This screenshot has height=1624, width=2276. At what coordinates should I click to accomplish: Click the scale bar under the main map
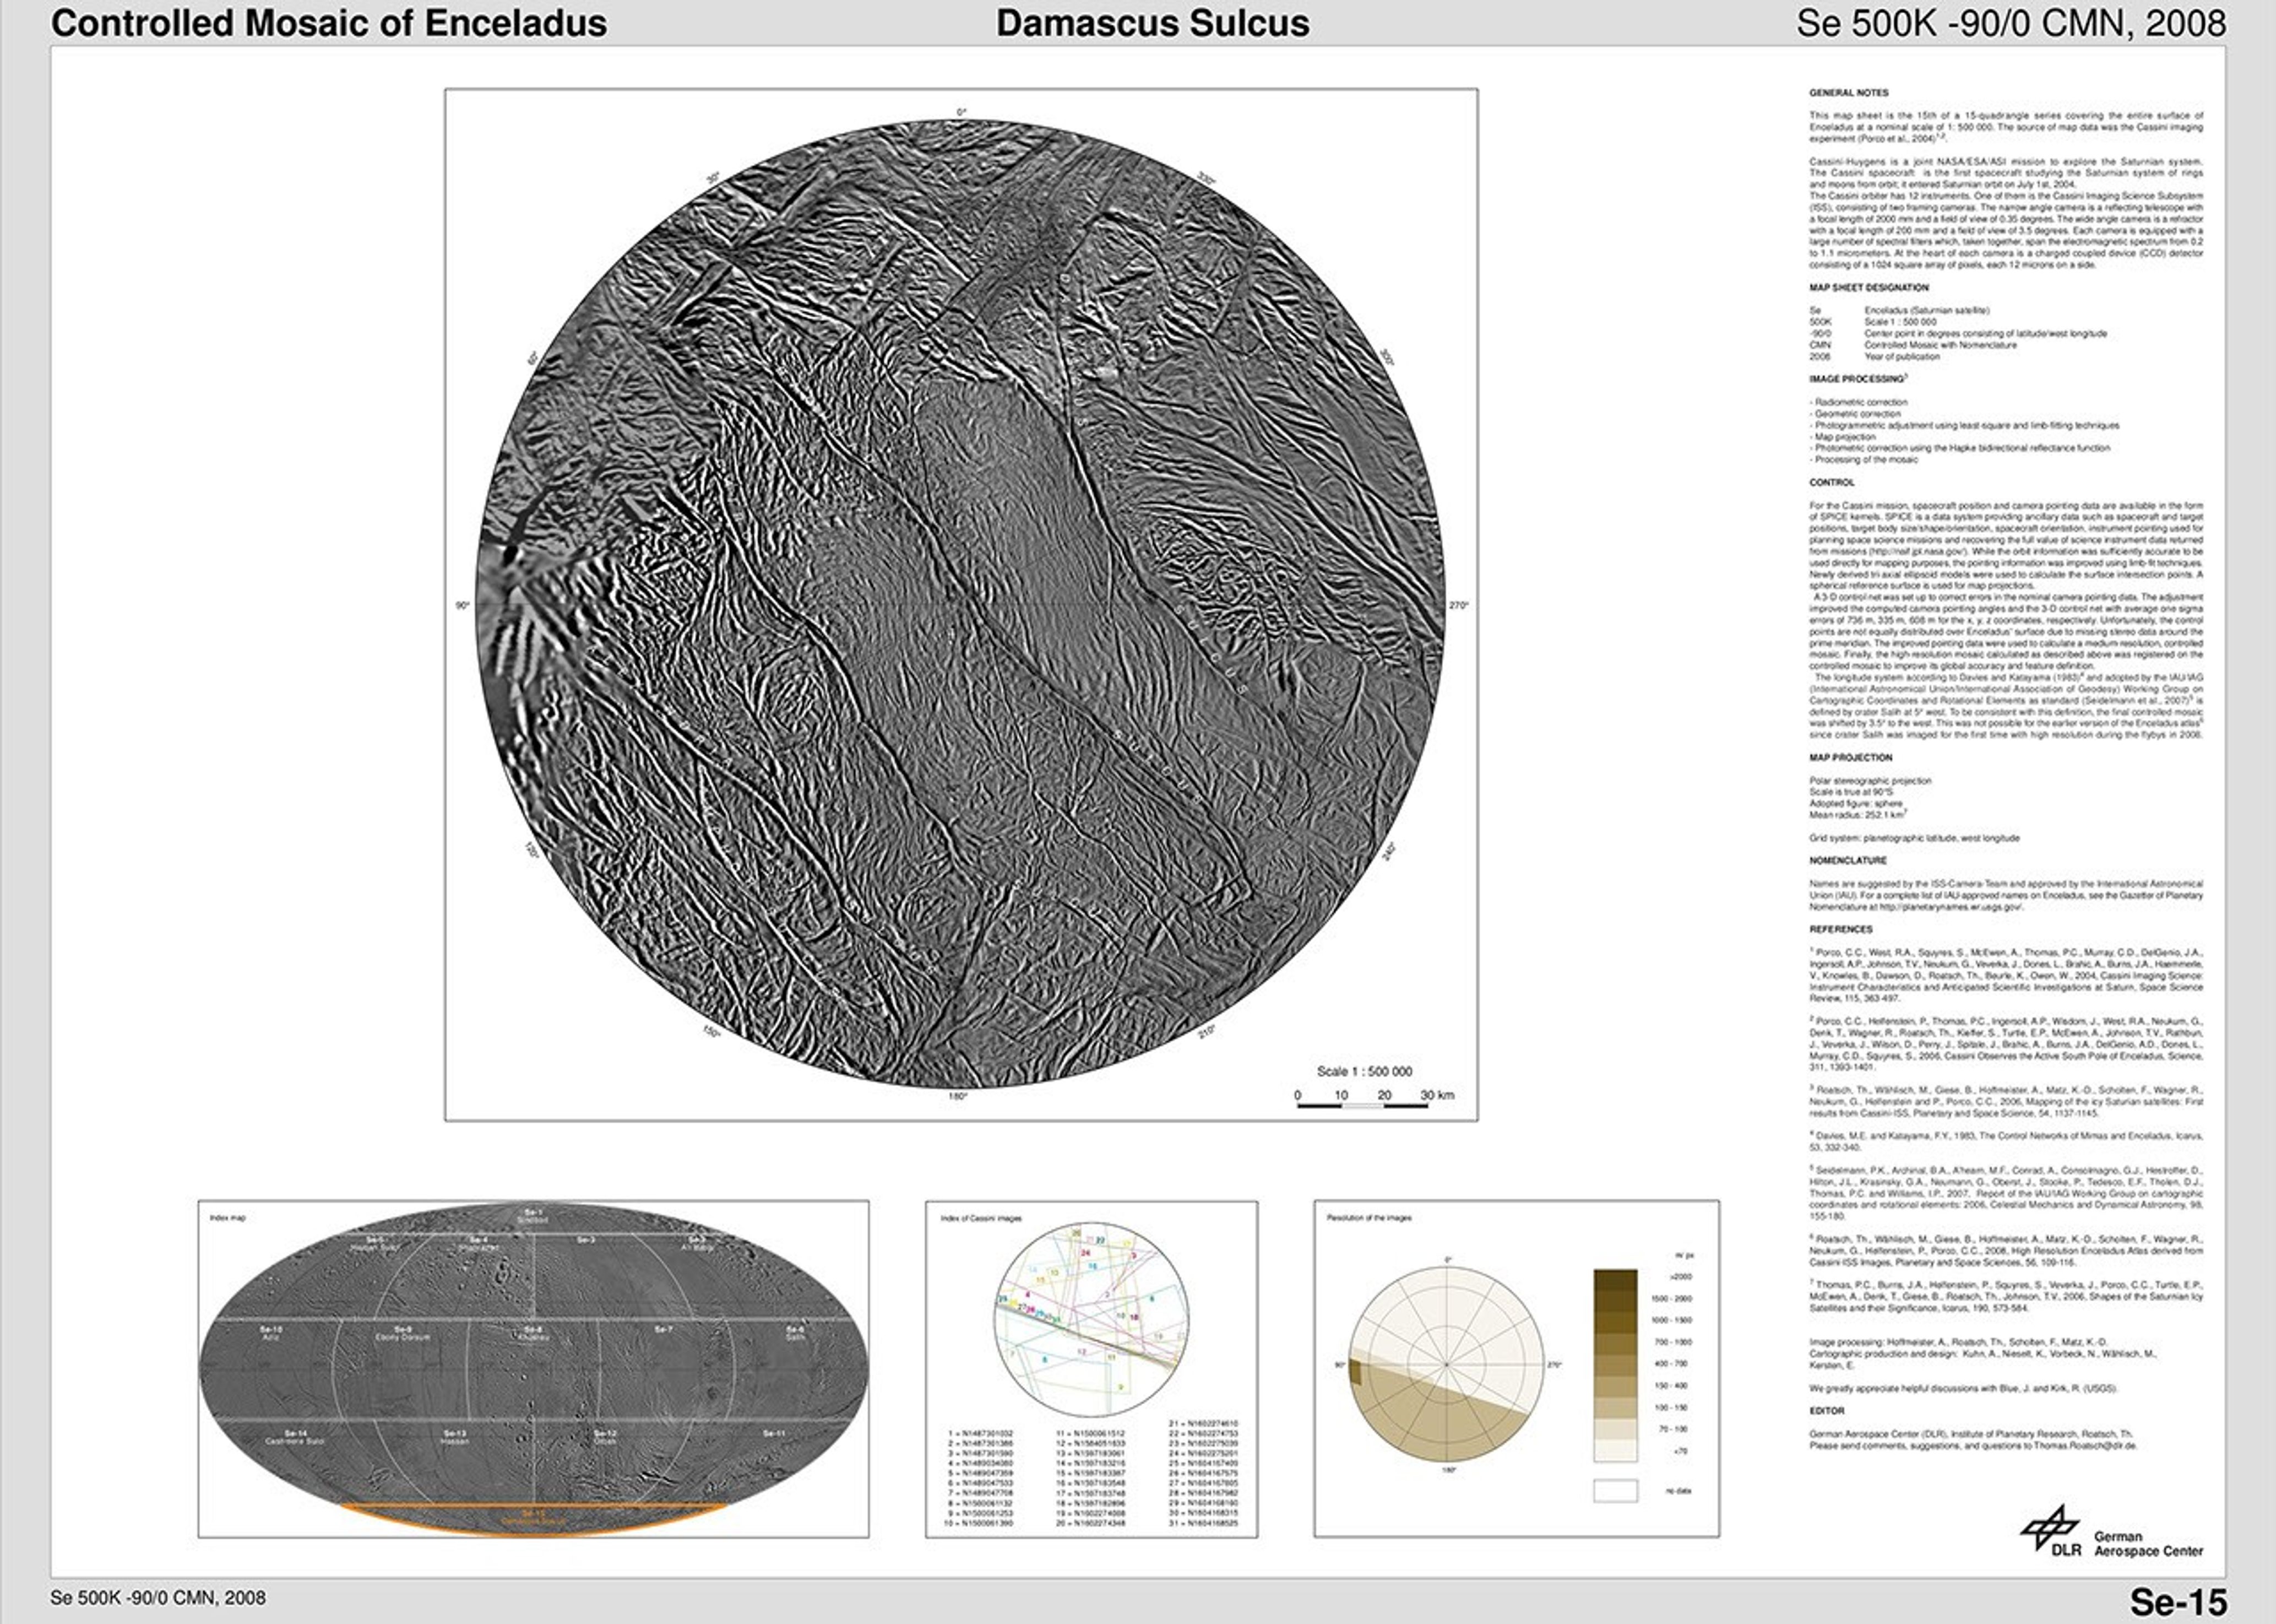1362,1106
